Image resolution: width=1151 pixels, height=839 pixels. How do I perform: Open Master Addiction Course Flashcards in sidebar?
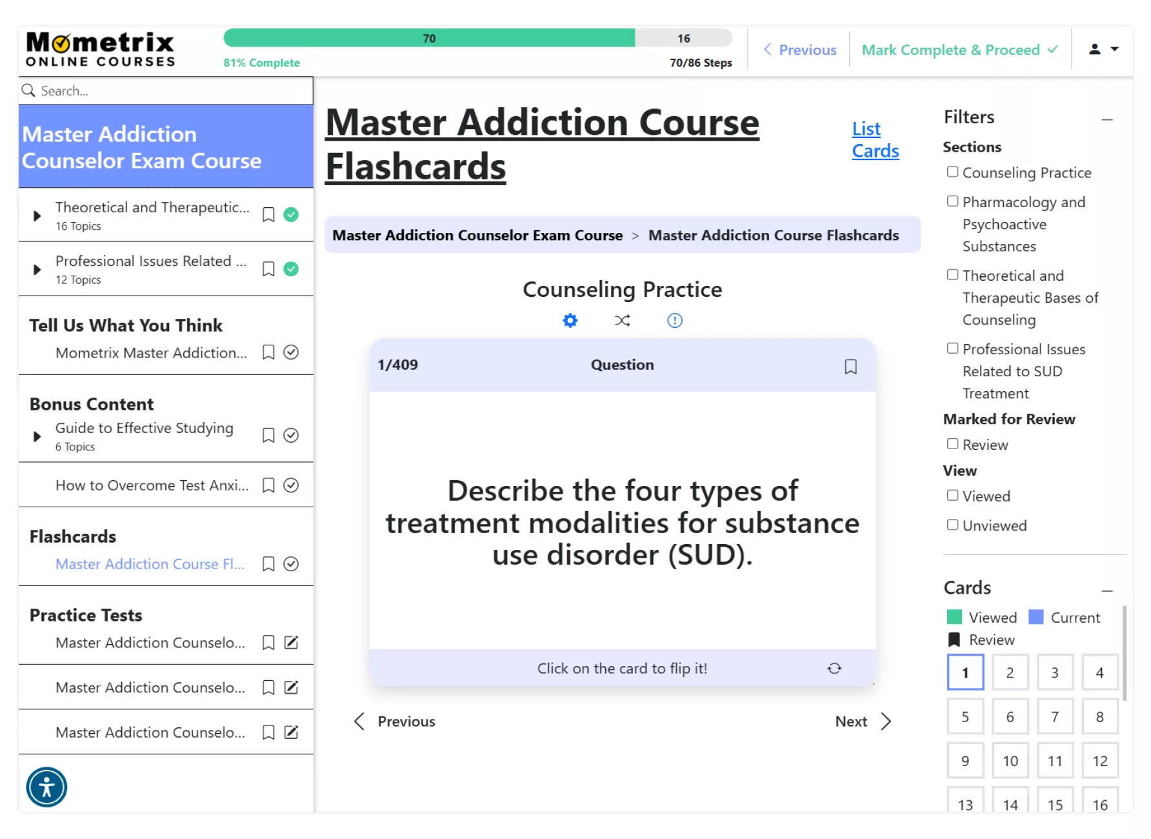(x=150, y=564)
